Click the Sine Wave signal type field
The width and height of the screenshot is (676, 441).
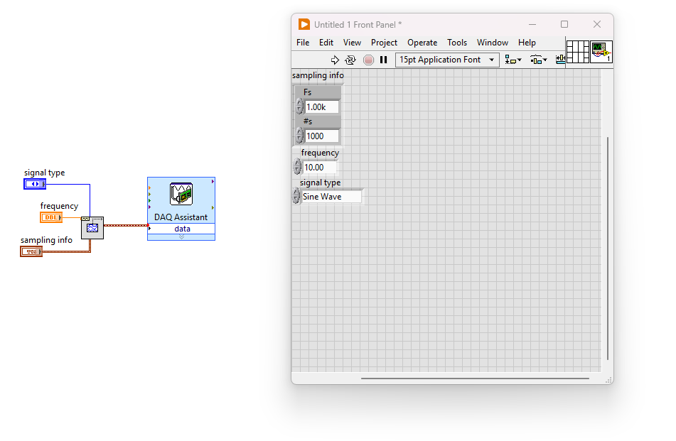[331, 197]
